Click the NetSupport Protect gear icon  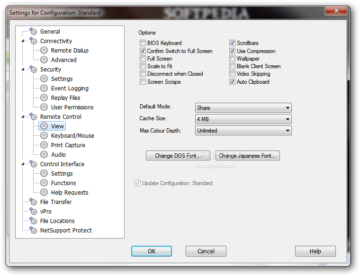[x=33, y=230]
